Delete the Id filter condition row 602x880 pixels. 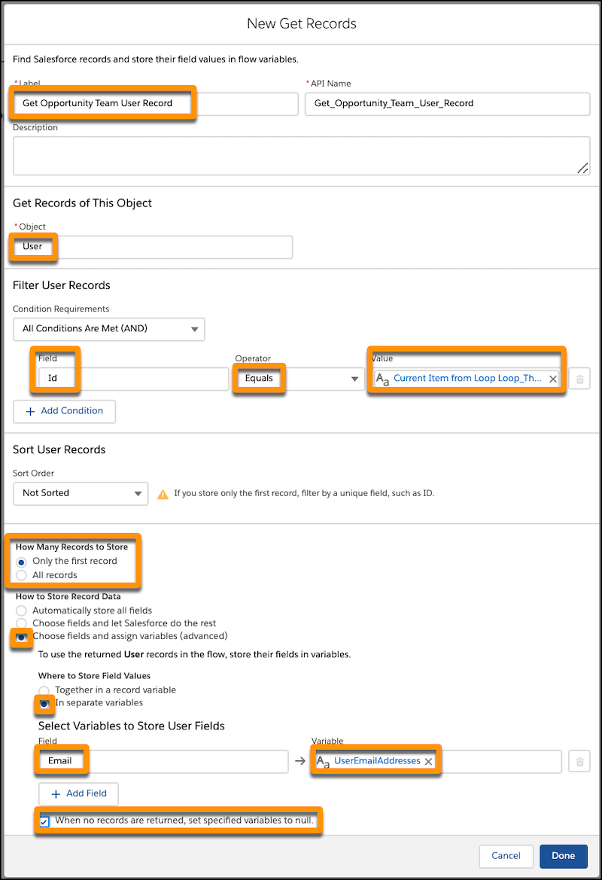(579, 379)
